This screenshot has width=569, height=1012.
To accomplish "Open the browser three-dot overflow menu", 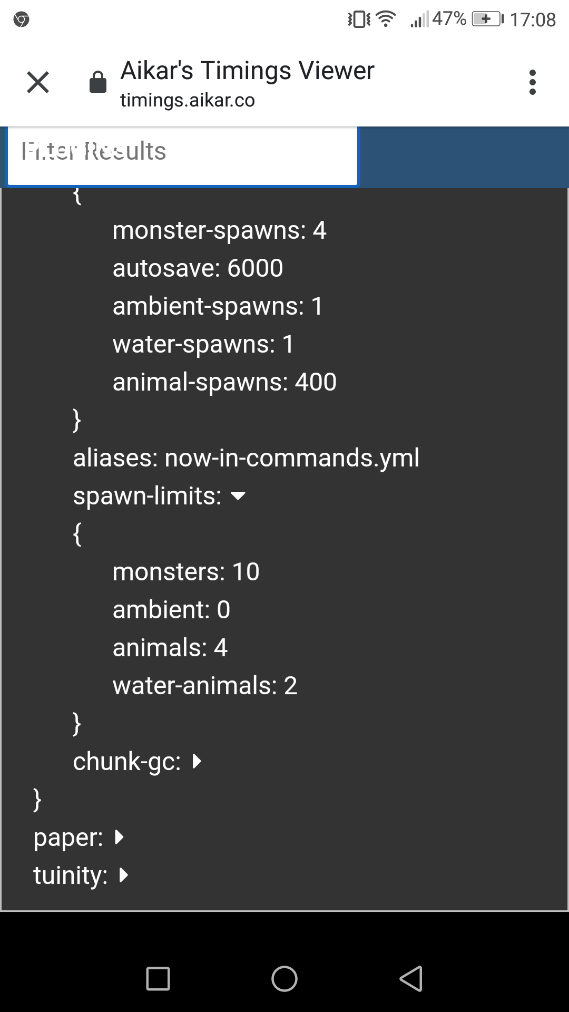I will 532,82.
